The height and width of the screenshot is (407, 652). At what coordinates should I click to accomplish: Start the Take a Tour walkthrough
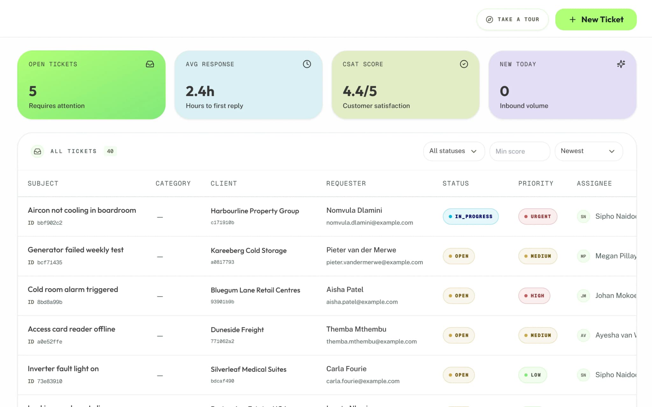tap(512, 20)
